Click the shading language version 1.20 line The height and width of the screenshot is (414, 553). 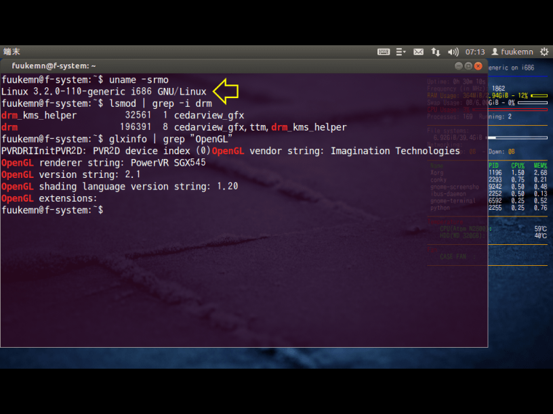click(x=119, y=186)
